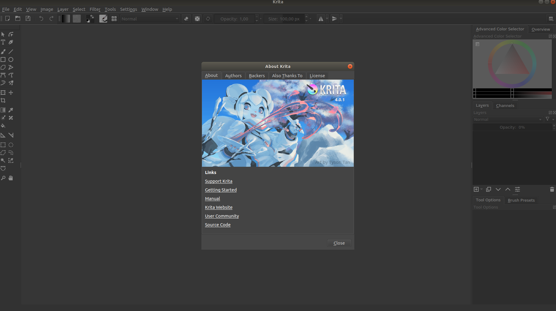Open the Getting Started link
Screen dimensions: 556x311
tap(221, 190)
